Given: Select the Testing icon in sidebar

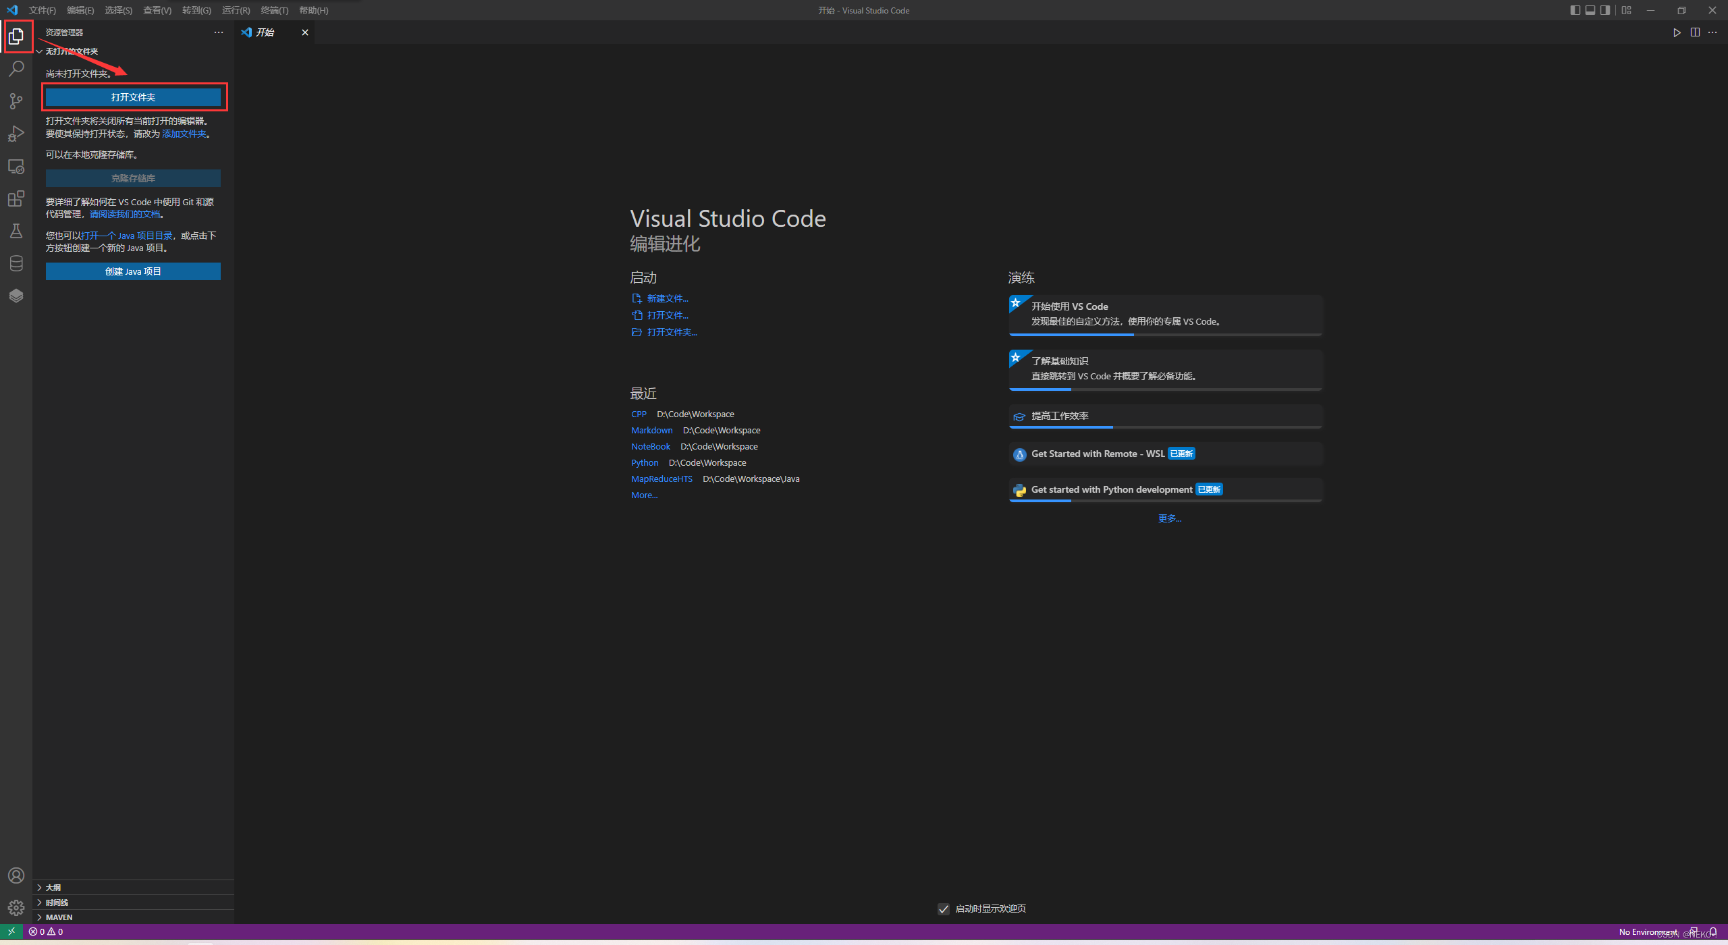Looking at the screenshot, I should click(15, 230).
